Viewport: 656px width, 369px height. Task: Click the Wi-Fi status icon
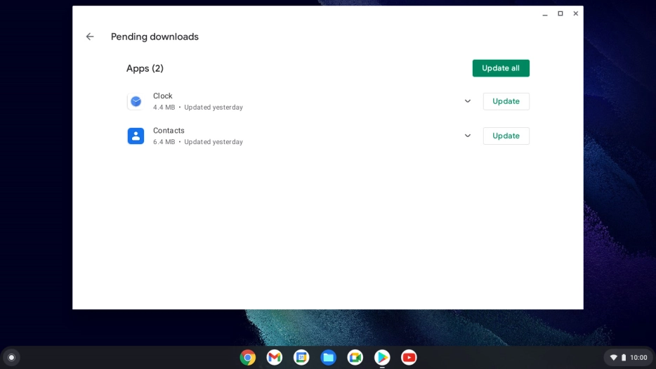pos(613,357)
